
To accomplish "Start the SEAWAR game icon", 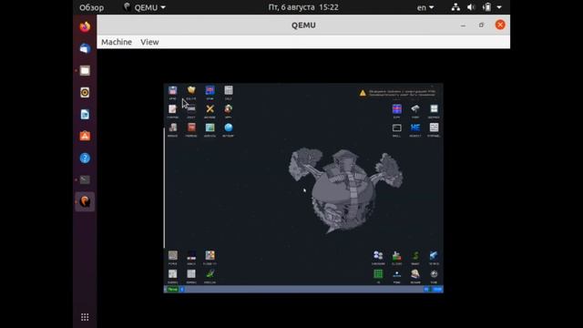I will pos(415,274).
